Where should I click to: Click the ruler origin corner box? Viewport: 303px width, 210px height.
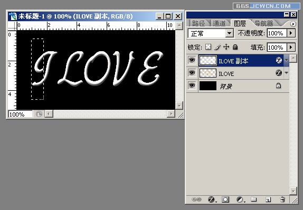(x=12, y=26)
